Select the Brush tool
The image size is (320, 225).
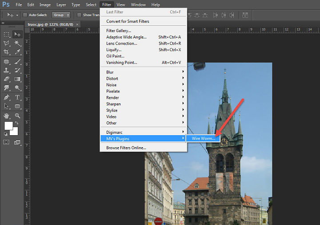pos(17,61)
